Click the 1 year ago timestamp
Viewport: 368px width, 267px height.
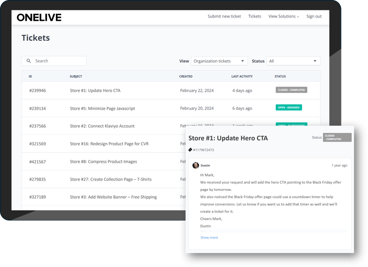tap(340, 165)
